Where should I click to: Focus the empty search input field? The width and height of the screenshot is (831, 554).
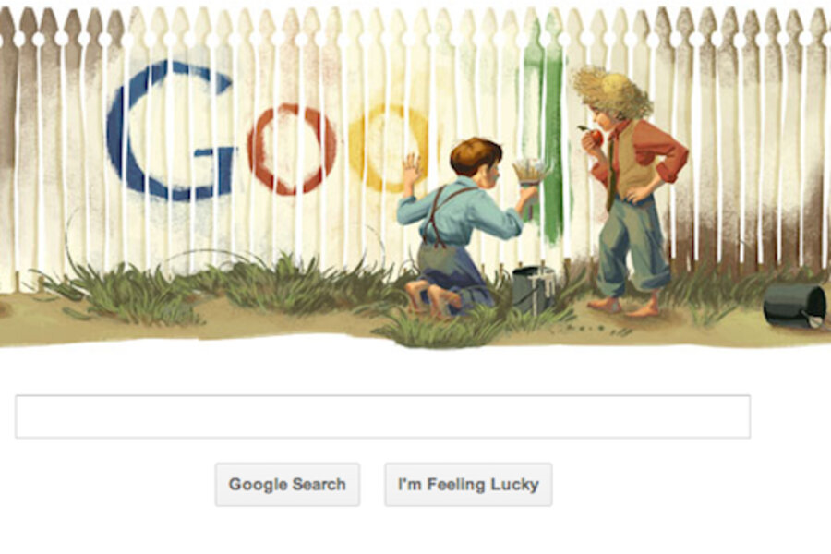tap(382, 416)
